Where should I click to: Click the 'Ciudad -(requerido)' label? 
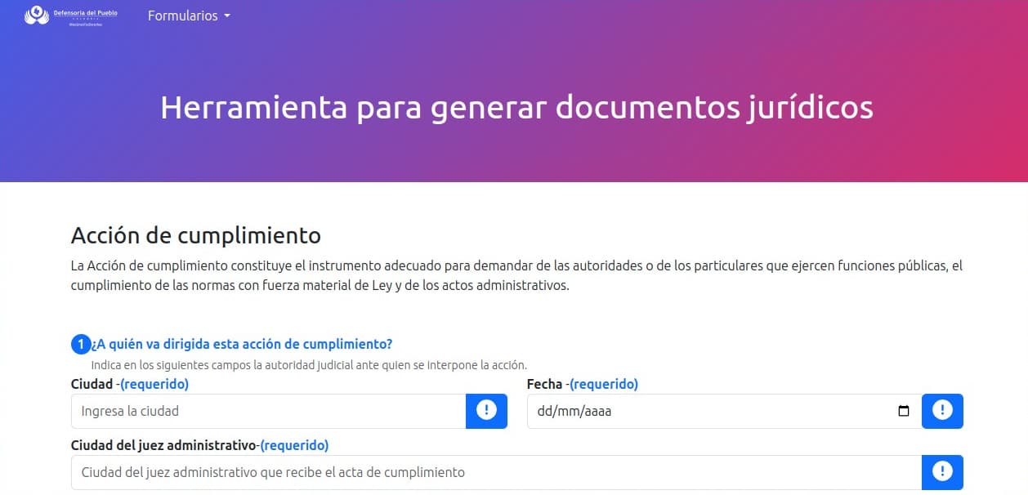tap(130, 384)
